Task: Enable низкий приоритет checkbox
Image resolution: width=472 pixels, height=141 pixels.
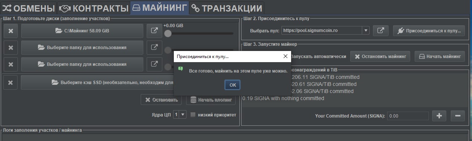Action: pyautogui.click(x=193, y=115)
